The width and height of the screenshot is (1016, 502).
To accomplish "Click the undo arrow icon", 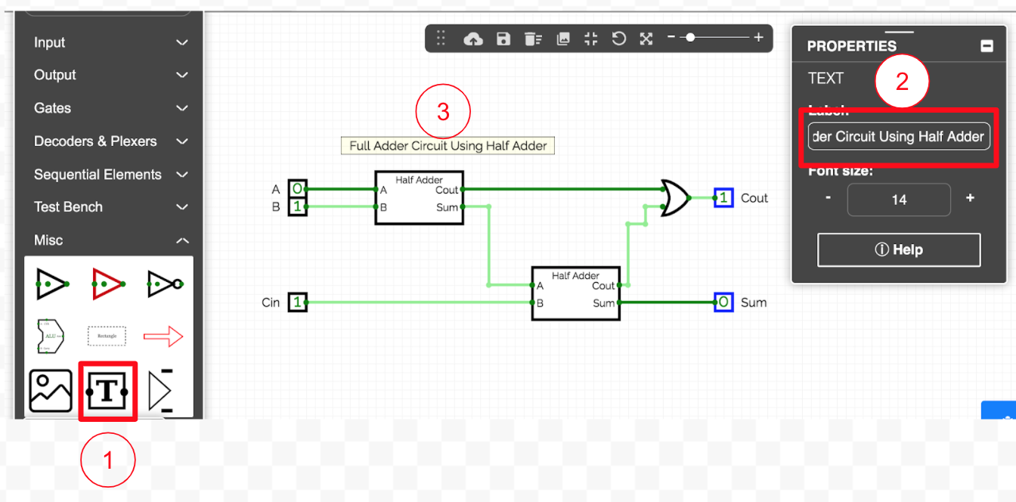I will point(619,39).
